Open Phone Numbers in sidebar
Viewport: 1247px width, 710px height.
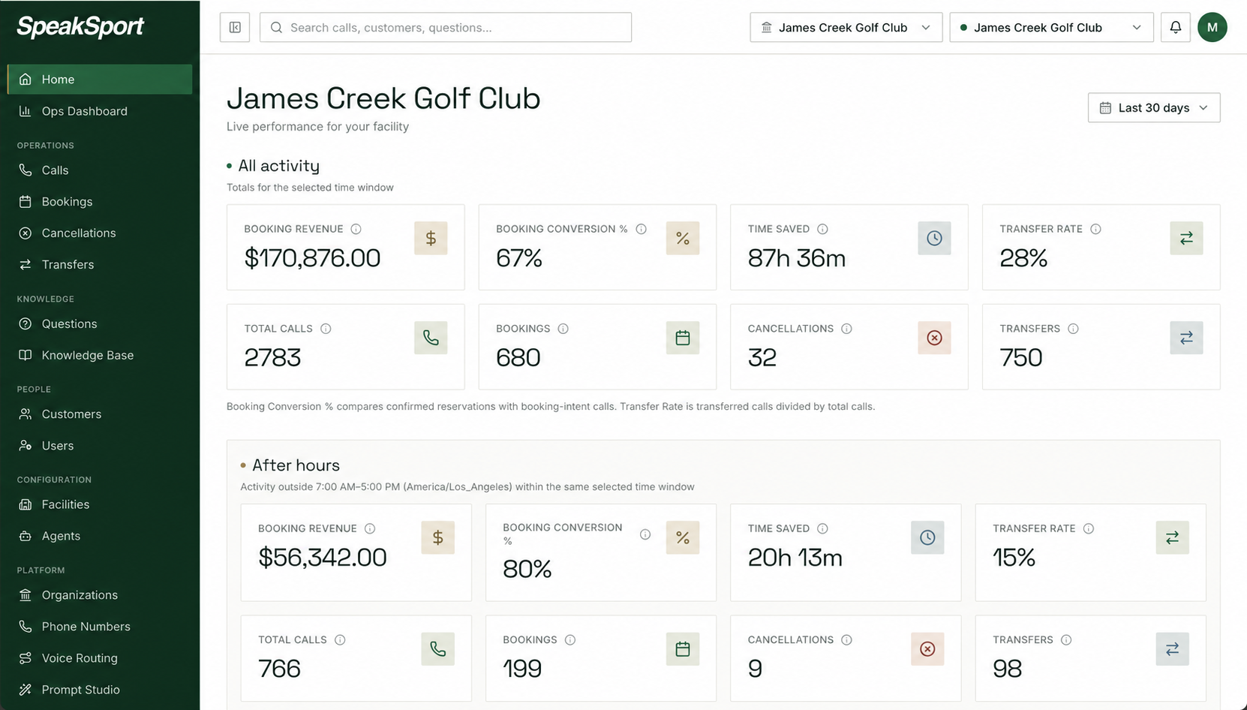tap(100, 627)
